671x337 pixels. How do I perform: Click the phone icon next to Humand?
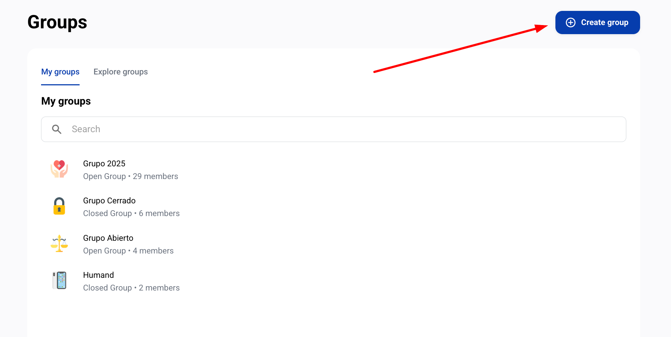coord(59,281)
